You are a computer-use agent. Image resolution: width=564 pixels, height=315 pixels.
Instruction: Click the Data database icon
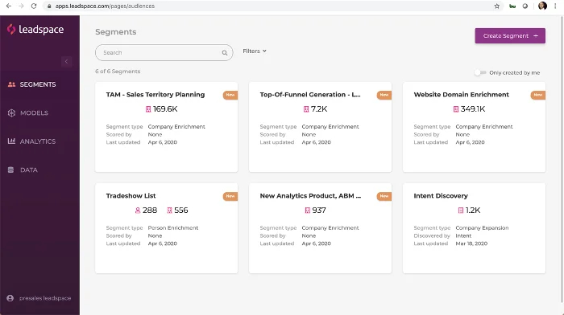(x=10, y=170)
